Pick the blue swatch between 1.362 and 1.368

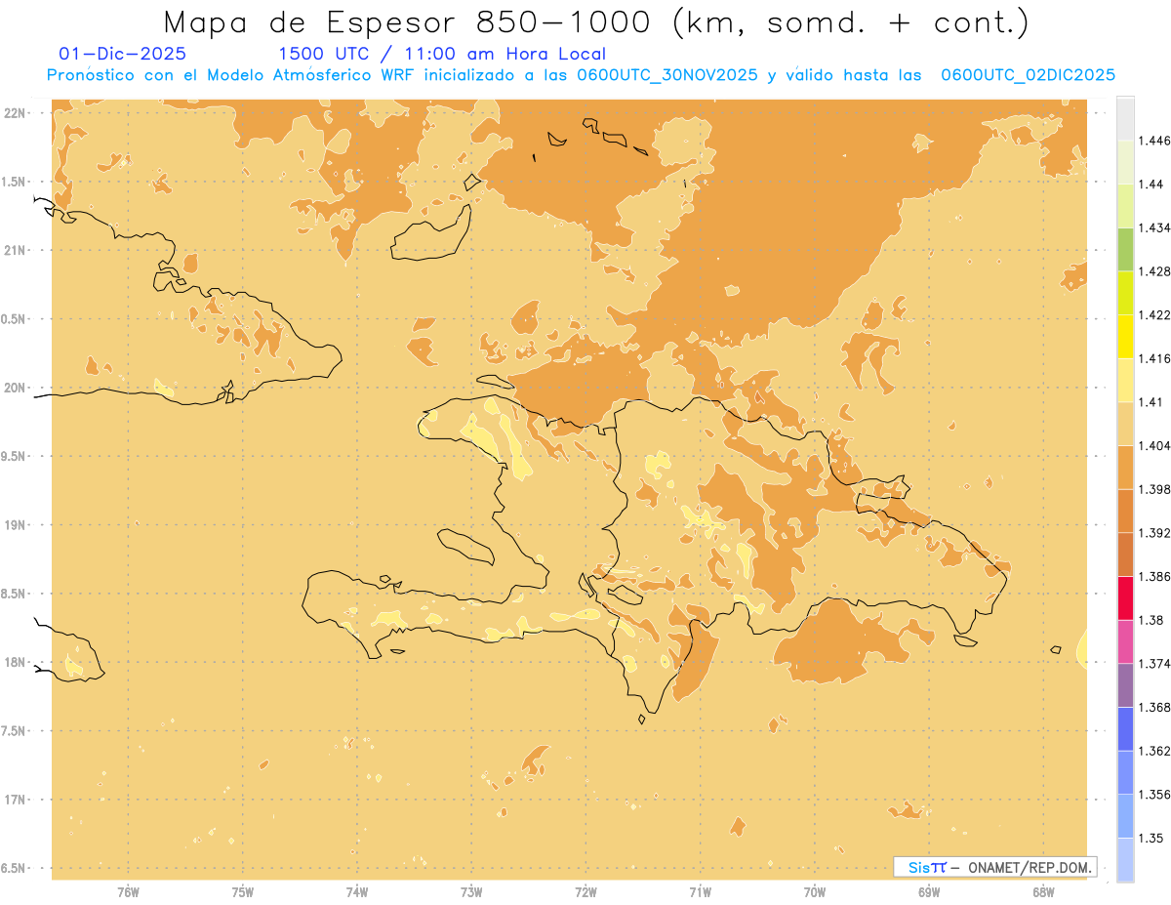click(1125, 729)
